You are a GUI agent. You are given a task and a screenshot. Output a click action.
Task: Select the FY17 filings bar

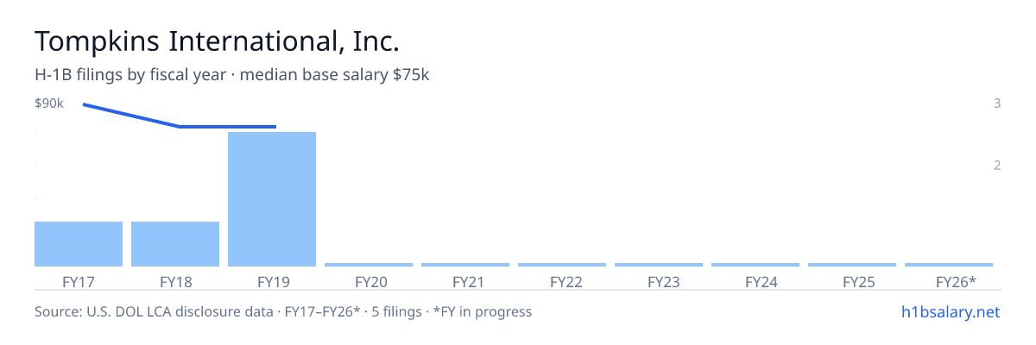pos(79,244)
